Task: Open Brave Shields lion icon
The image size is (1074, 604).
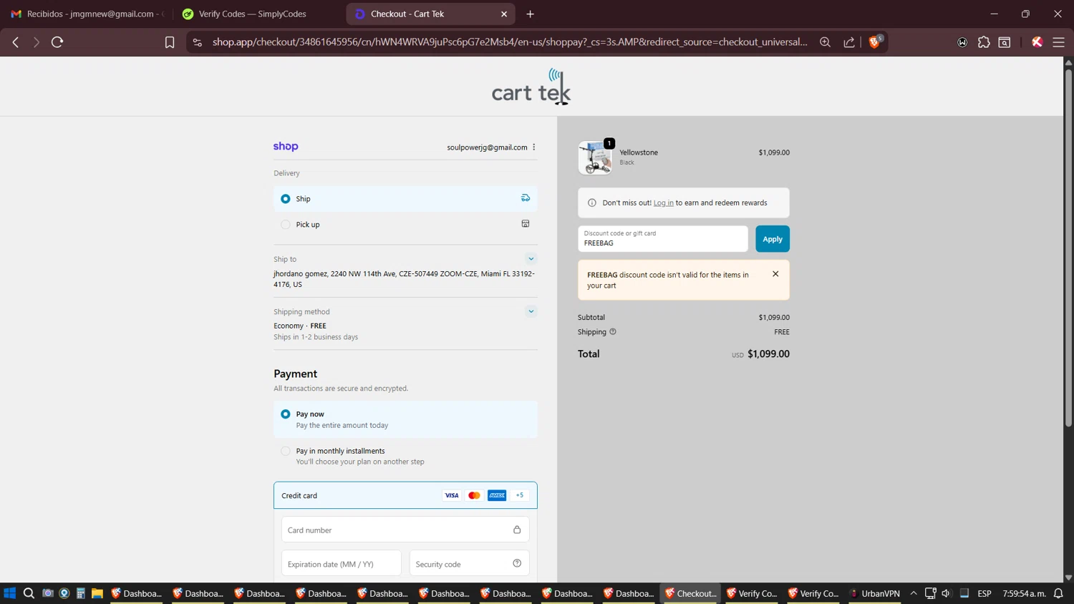Action: tap(874, 42)
